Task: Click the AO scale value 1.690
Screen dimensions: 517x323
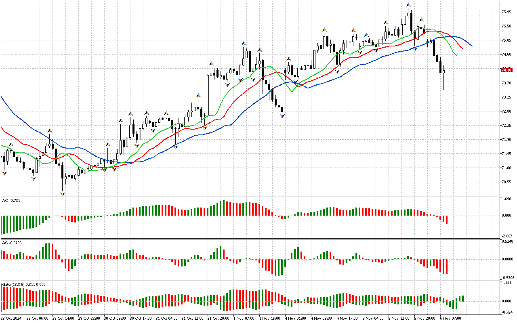Action: point(506,199)
